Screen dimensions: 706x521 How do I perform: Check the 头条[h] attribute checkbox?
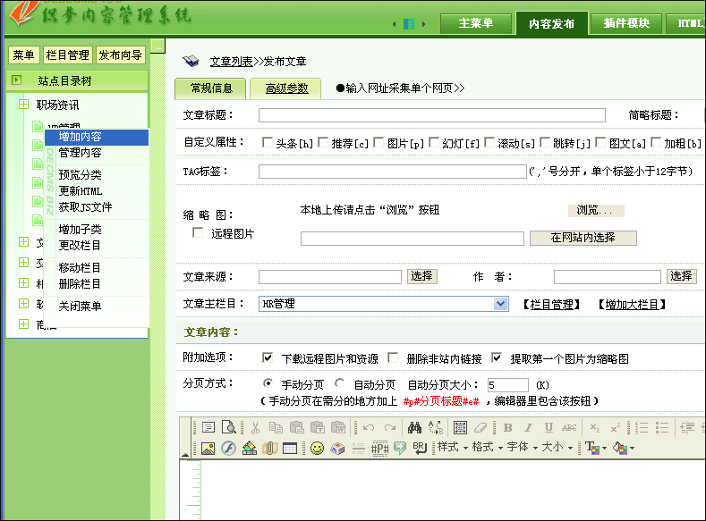268,142
